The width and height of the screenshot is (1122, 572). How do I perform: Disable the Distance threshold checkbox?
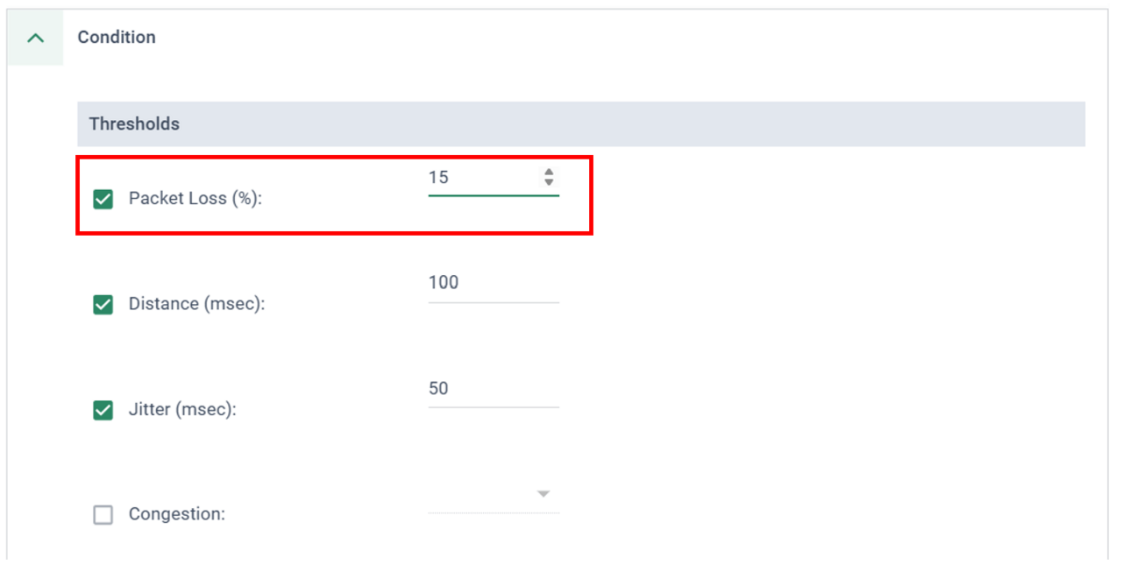(x=103, y=304)
